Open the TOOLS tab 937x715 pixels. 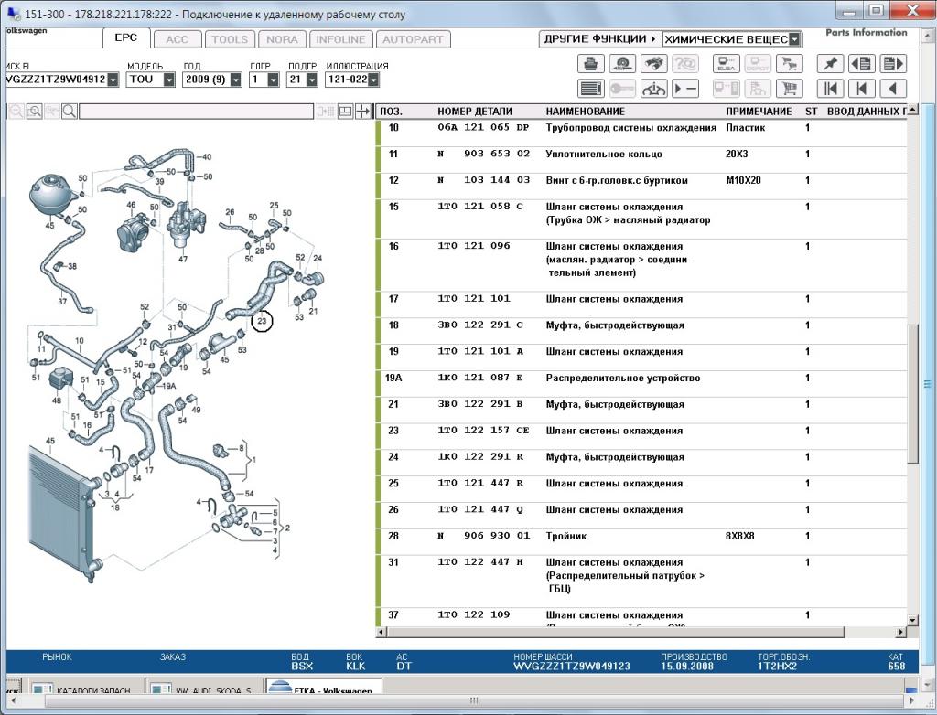[230, 39]
